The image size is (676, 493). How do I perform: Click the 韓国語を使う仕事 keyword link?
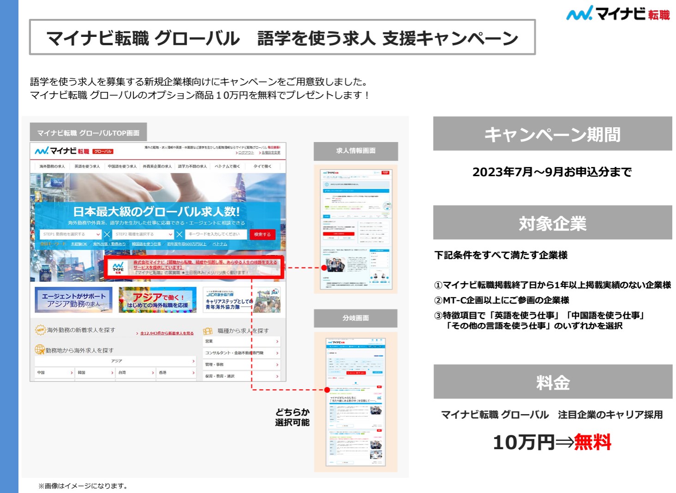tap(146, 244)
